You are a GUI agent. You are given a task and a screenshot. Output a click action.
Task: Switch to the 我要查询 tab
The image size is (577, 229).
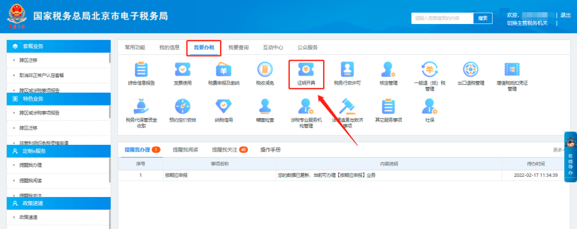pyautogui.click(x=238, y=47)
